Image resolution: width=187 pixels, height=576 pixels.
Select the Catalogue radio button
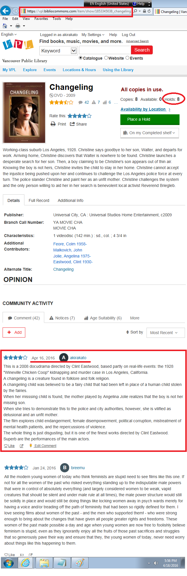[81, 58]
